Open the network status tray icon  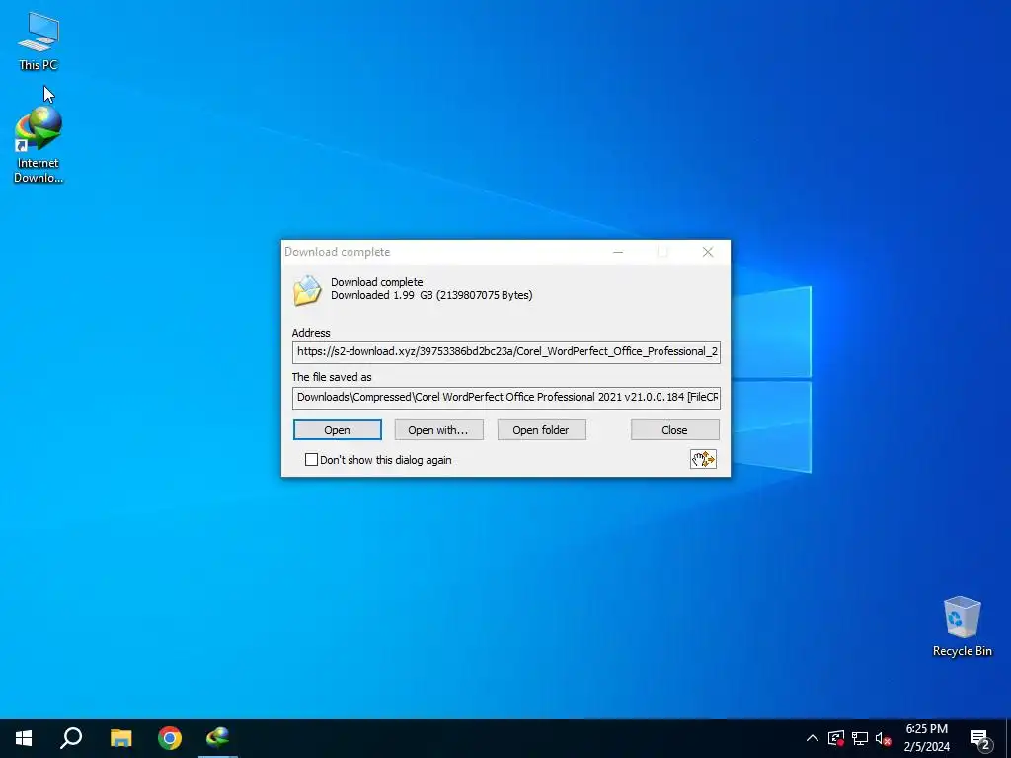(860, 738)
